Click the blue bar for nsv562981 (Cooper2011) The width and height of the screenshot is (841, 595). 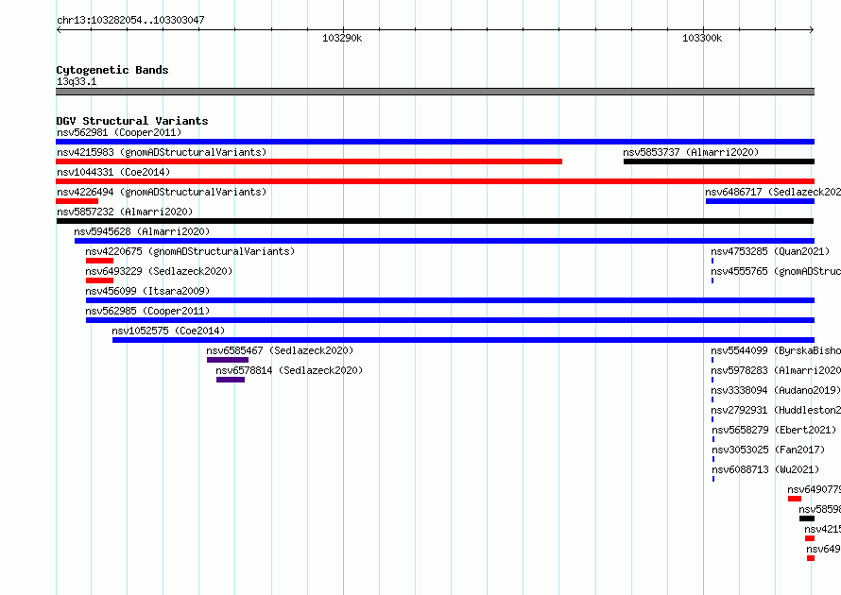(x=435, y=142)
